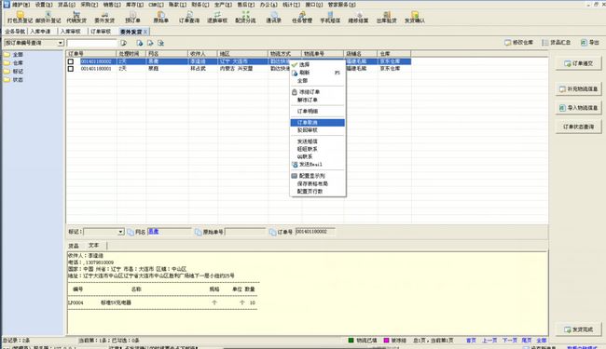Open the 任务管理 toolbar icon
Screen dimensions: 606x349
302,17
